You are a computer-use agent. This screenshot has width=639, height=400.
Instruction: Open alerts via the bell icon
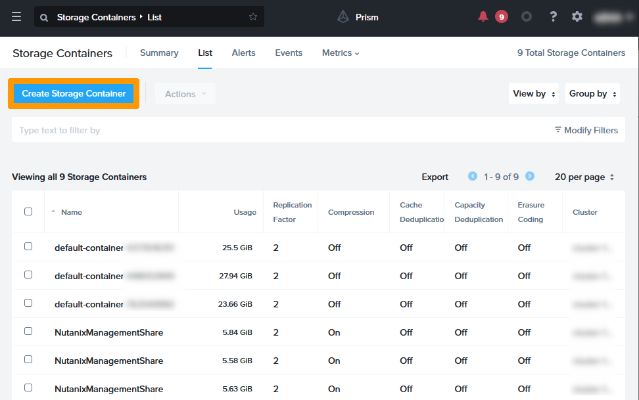(x=483, y=17)
